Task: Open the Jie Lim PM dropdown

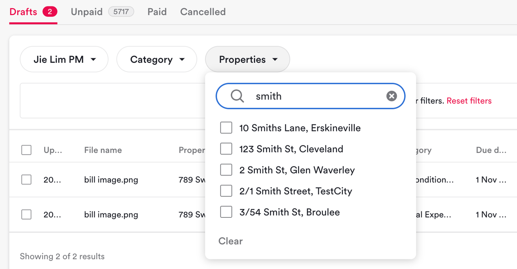Action: 64,59
